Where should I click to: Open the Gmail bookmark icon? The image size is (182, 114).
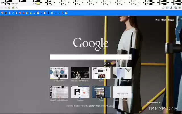2,13
